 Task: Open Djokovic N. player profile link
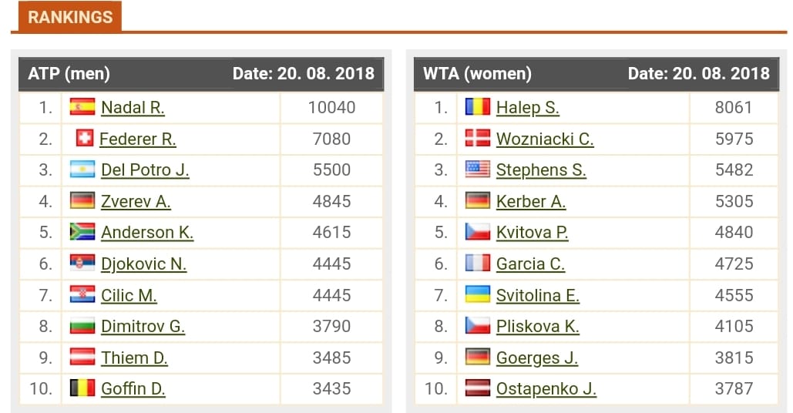pyautogui.click(x=143, y=264)
